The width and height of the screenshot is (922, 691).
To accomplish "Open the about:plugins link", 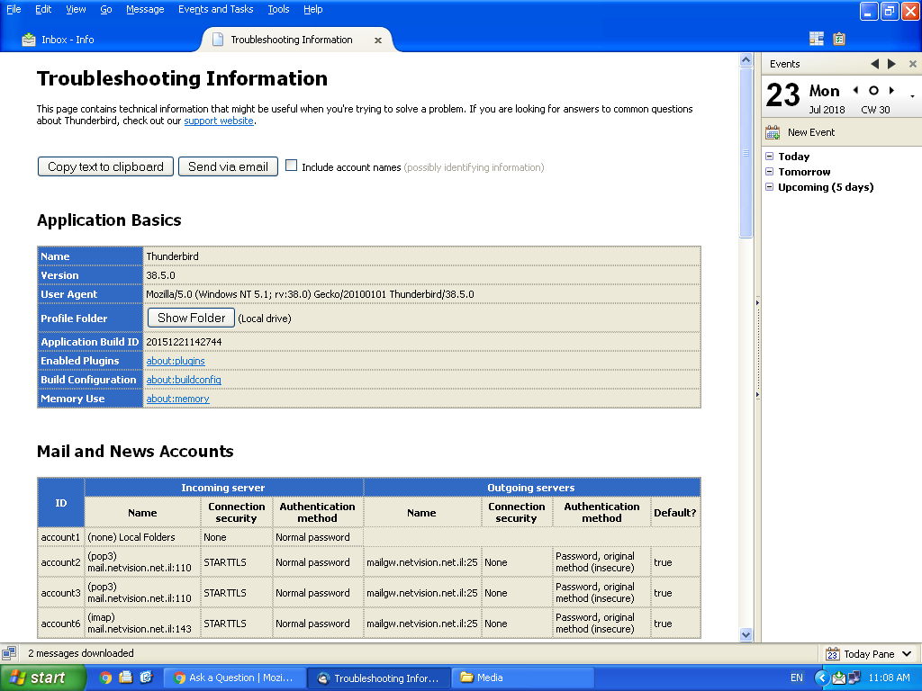I will [x=176, y=361].
